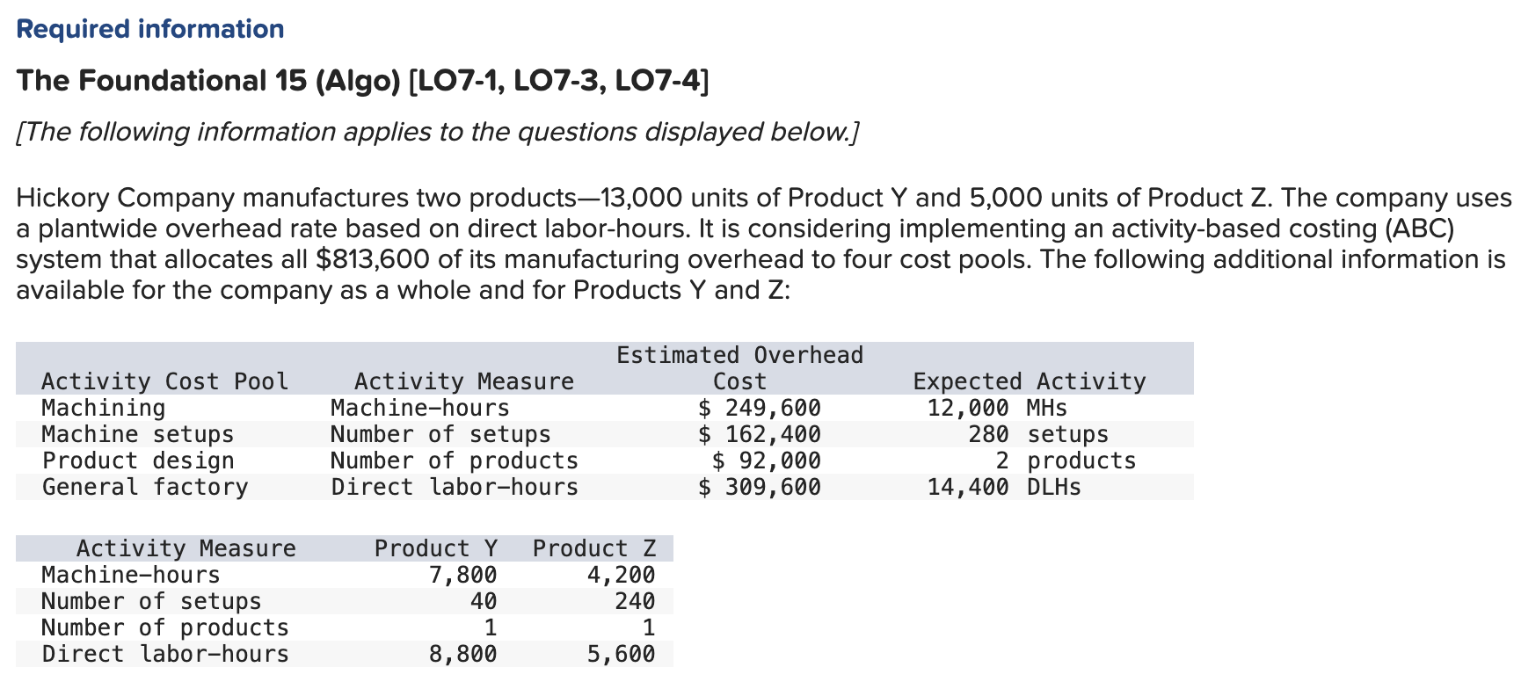Screen dimensions: 1521x689
Task: Click the '280 setups' expected activity
Action: (x=1038, y=434)
